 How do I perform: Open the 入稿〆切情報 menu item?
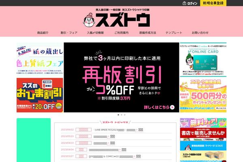(x=95, y=33)
